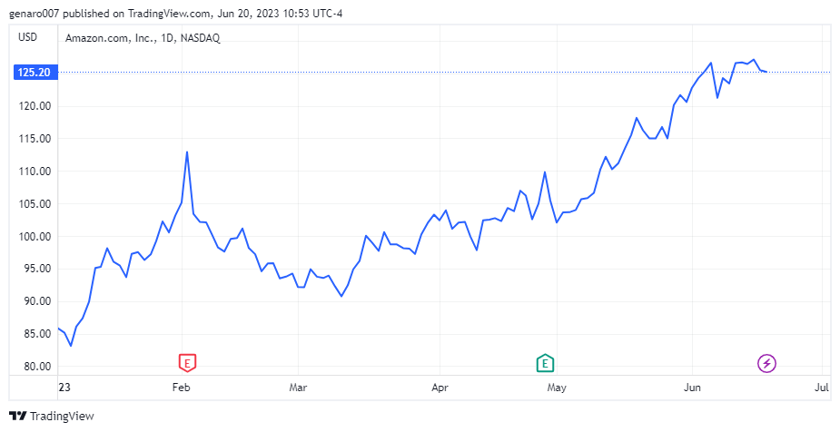Click the genaro007 published header text
Viewport: 840px width, 432px height.
coord(175,14)
